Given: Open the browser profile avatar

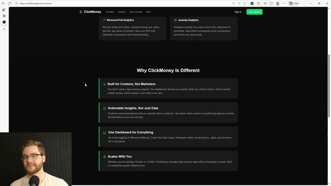Looking at the screenshot, I should (277, 3).
